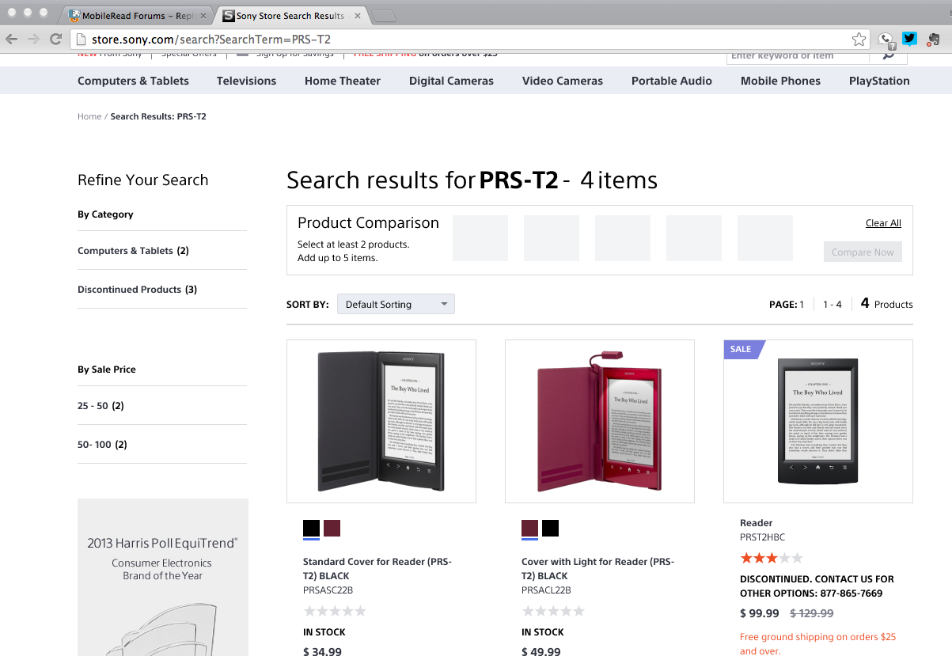This screenshot has height=656, width=952.
Task: Open the Sony Reader PRST2HBC thumbnail
Action: pyautogui.click(x=817, y=421)
